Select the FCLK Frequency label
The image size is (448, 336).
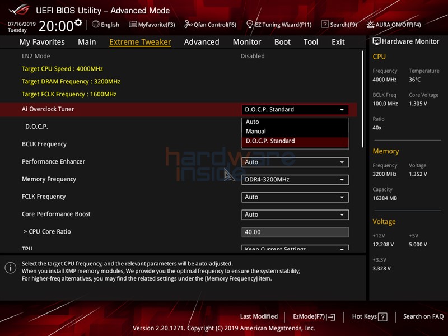[x=44, y=197]
